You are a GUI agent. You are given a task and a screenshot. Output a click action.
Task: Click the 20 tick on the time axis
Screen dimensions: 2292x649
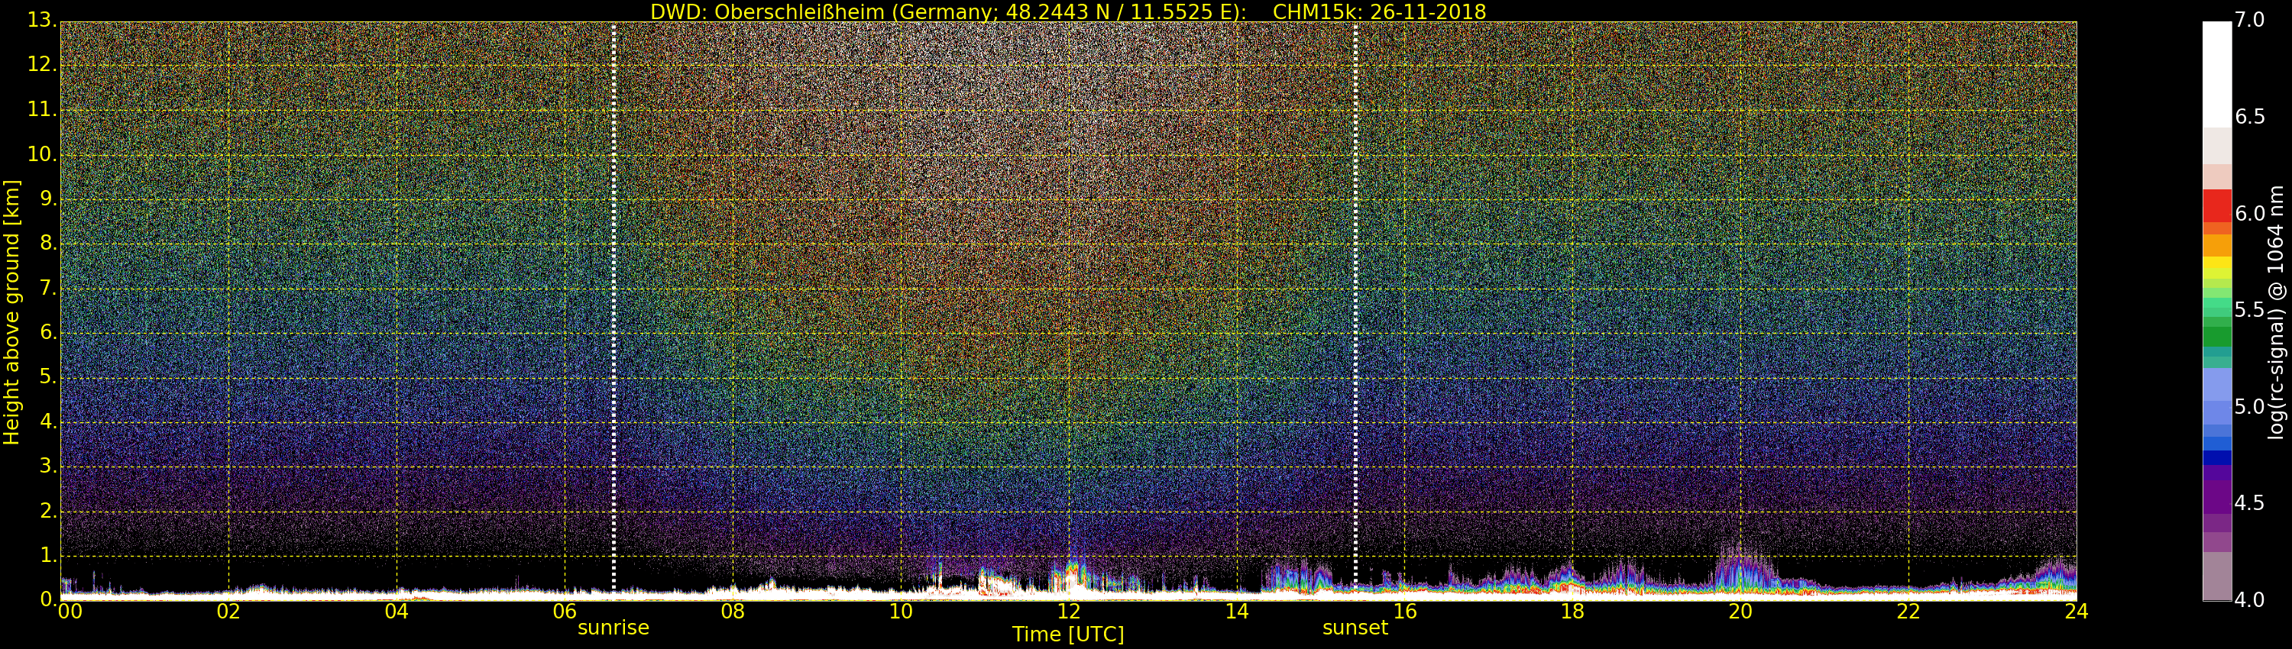pyautogui.click(x=1740, y=612)
